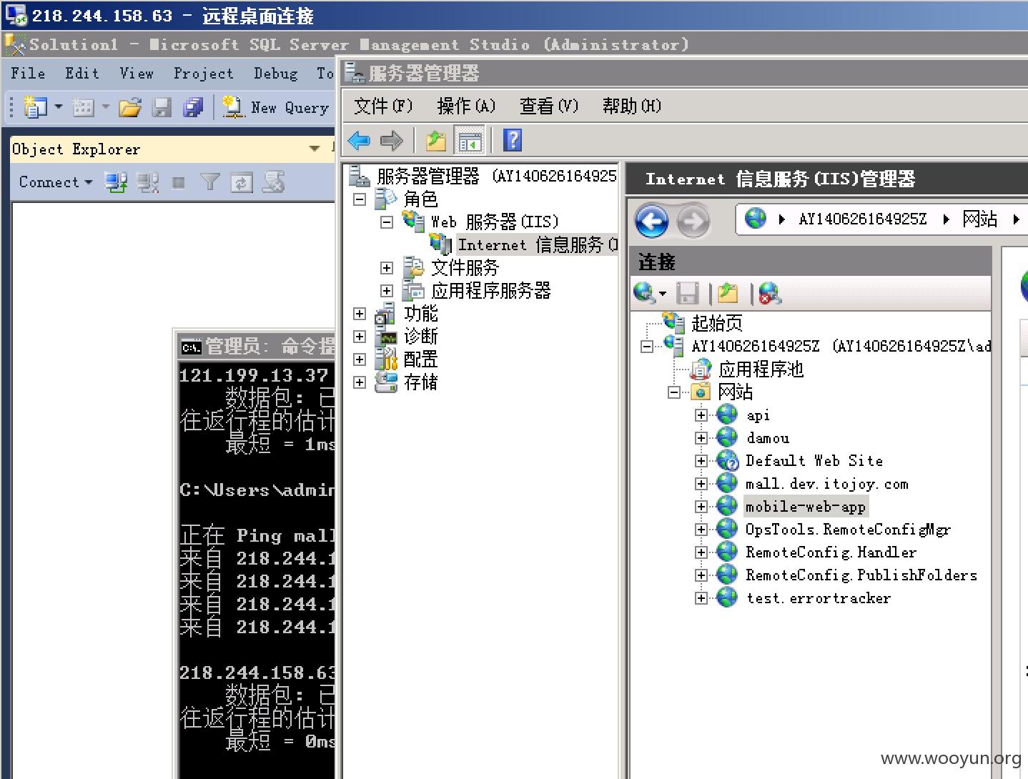Collapse the Web 服务器(IIS) node
Viewport: 1028px width, 779px height.
coord(387,222)
